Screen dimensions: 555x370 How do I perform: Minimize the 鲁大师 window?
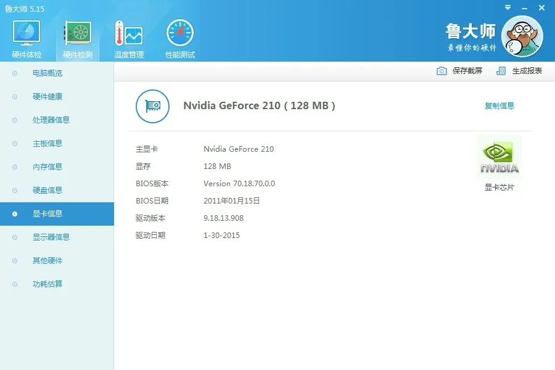(524, 8)
